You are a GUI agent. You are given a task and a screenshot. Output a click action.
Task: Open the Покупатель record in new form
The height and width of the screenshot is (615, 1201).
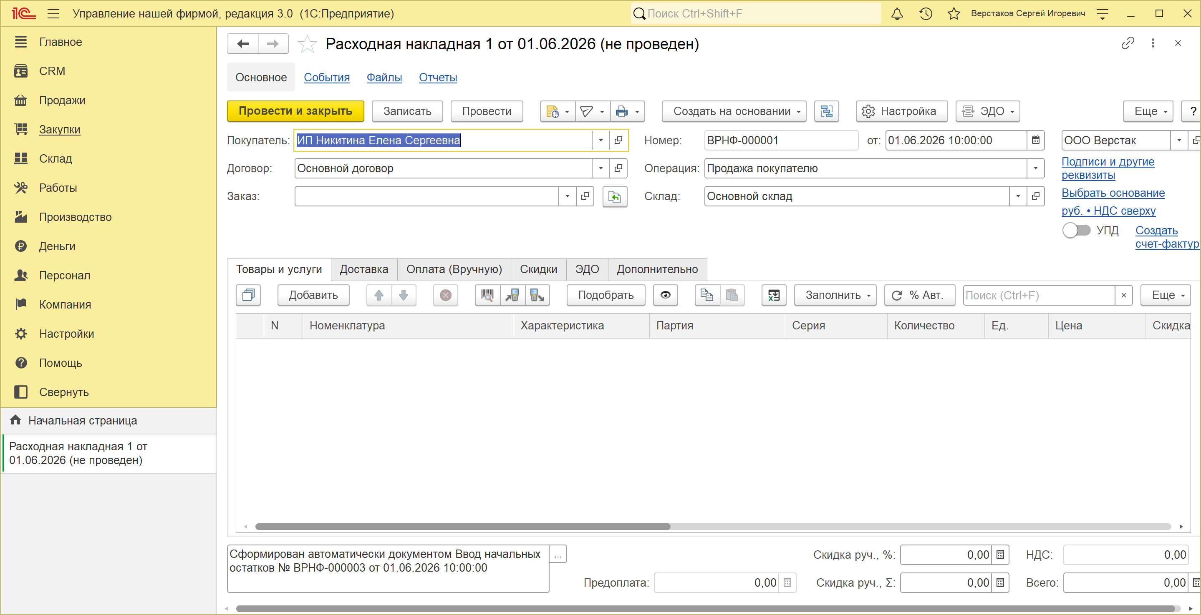618,140
